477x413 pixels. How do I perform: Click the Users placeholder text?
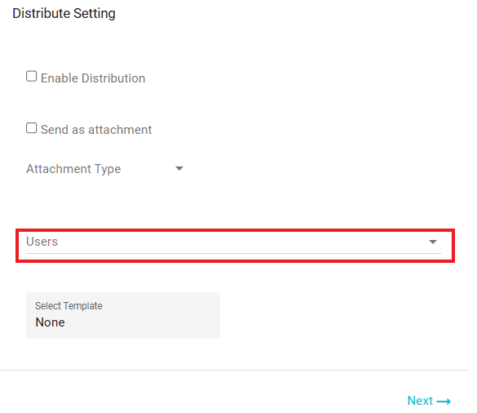pos(42,242)
